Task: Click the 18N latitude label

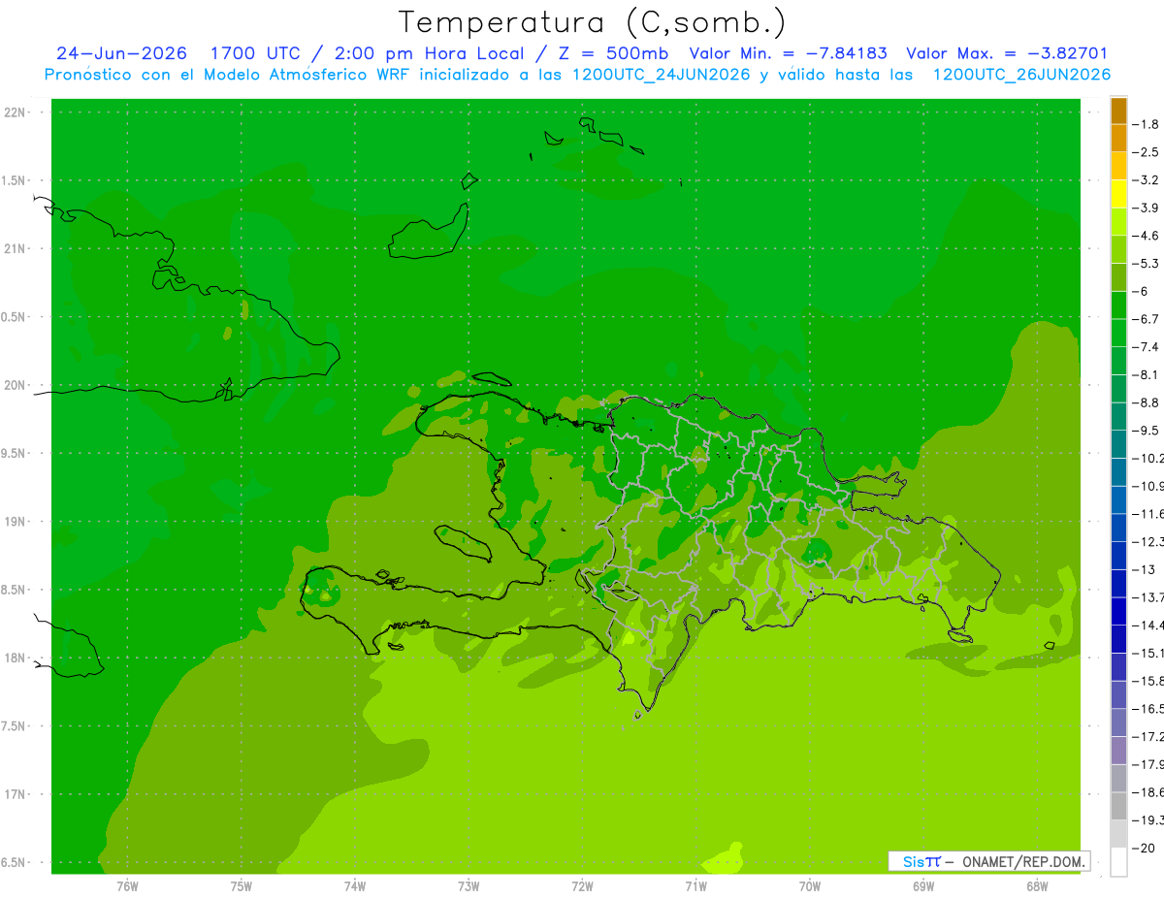Action: [x=16, y=658]
